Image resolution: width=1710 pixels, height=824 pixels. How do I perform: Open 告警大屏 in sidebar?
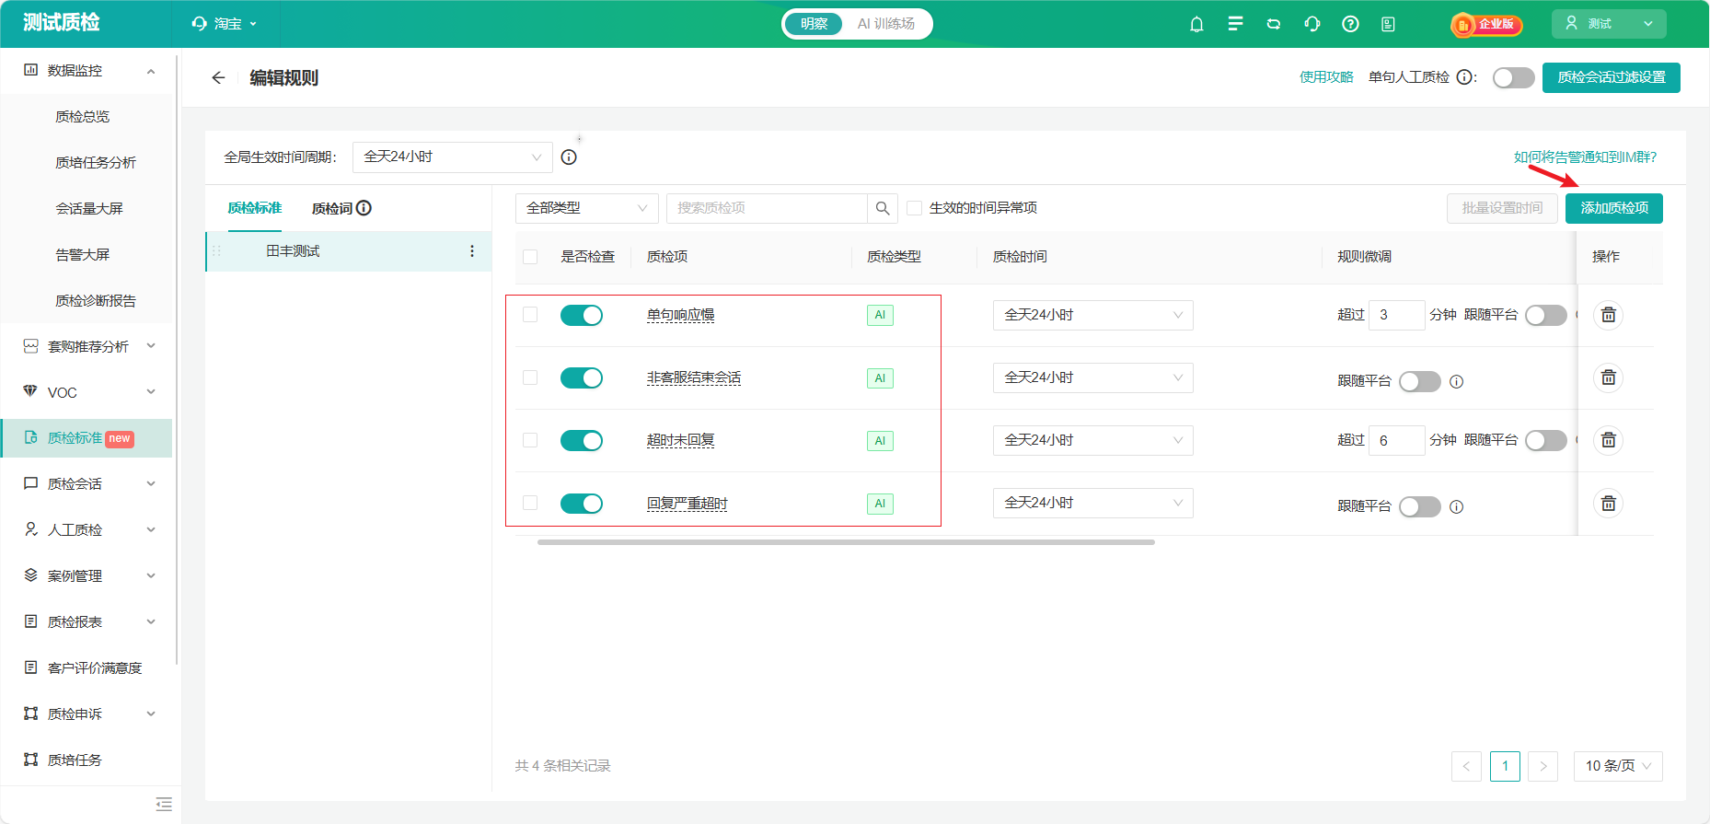[82, 255]
